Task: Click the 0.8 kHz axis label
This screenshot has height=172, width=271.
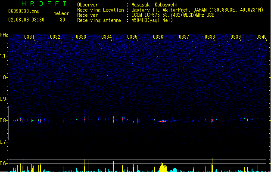Action: point(3,120)
